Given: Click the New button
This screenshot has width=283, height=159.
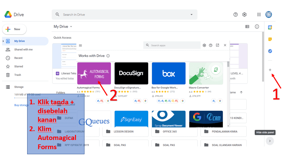Looking at the screenshot, I should (15, 29).
